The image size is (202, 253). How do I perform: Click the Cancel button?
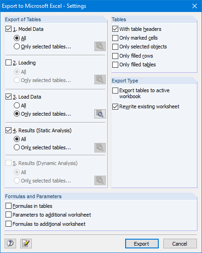(180, 243)
